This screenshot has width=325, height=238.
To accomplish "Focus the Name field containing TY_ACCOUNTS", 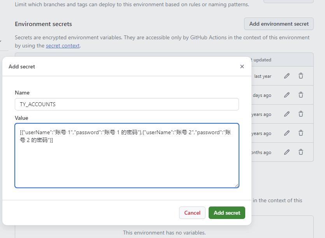I will [x=126, y=104].
